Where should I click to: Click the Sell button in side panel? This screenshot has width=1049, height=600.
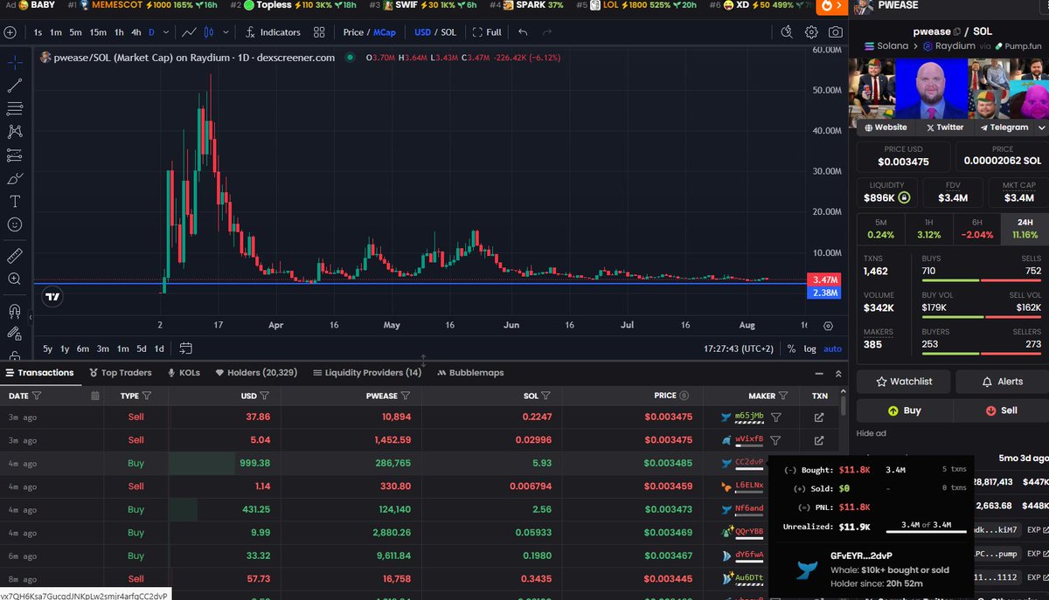[x=1001, y=410]
